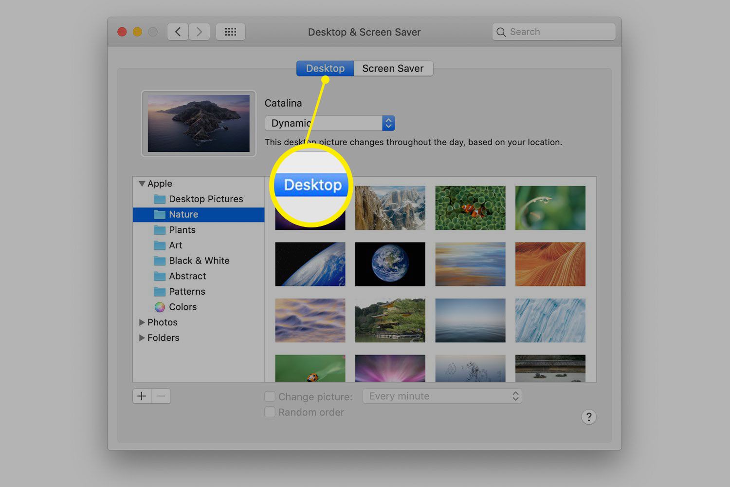Select the Colors sidebar label
This screenshot has width=730, height=487.
(x=183, y=307)
